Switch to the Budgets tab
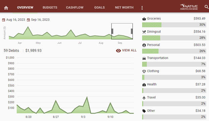The height and width of the screenshot is (121, 209). (50, 7)
